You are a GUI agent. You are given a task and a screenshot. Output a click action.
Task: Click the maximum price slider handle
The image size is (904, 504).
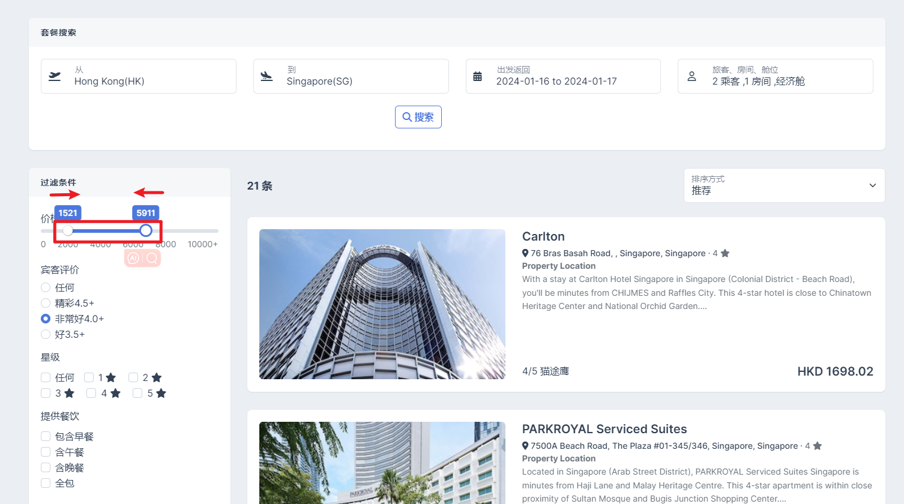pos(146,230)
